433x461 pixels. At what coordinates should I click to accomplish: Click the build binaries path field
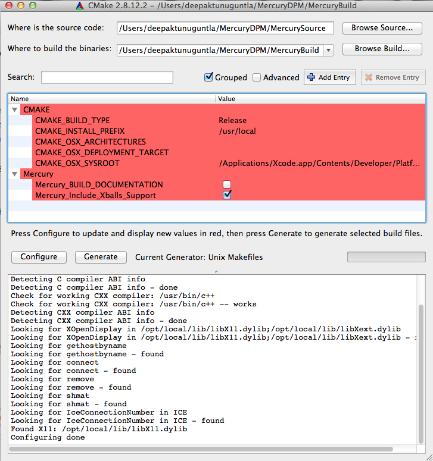pyautogui.click(x=220, y=50)
